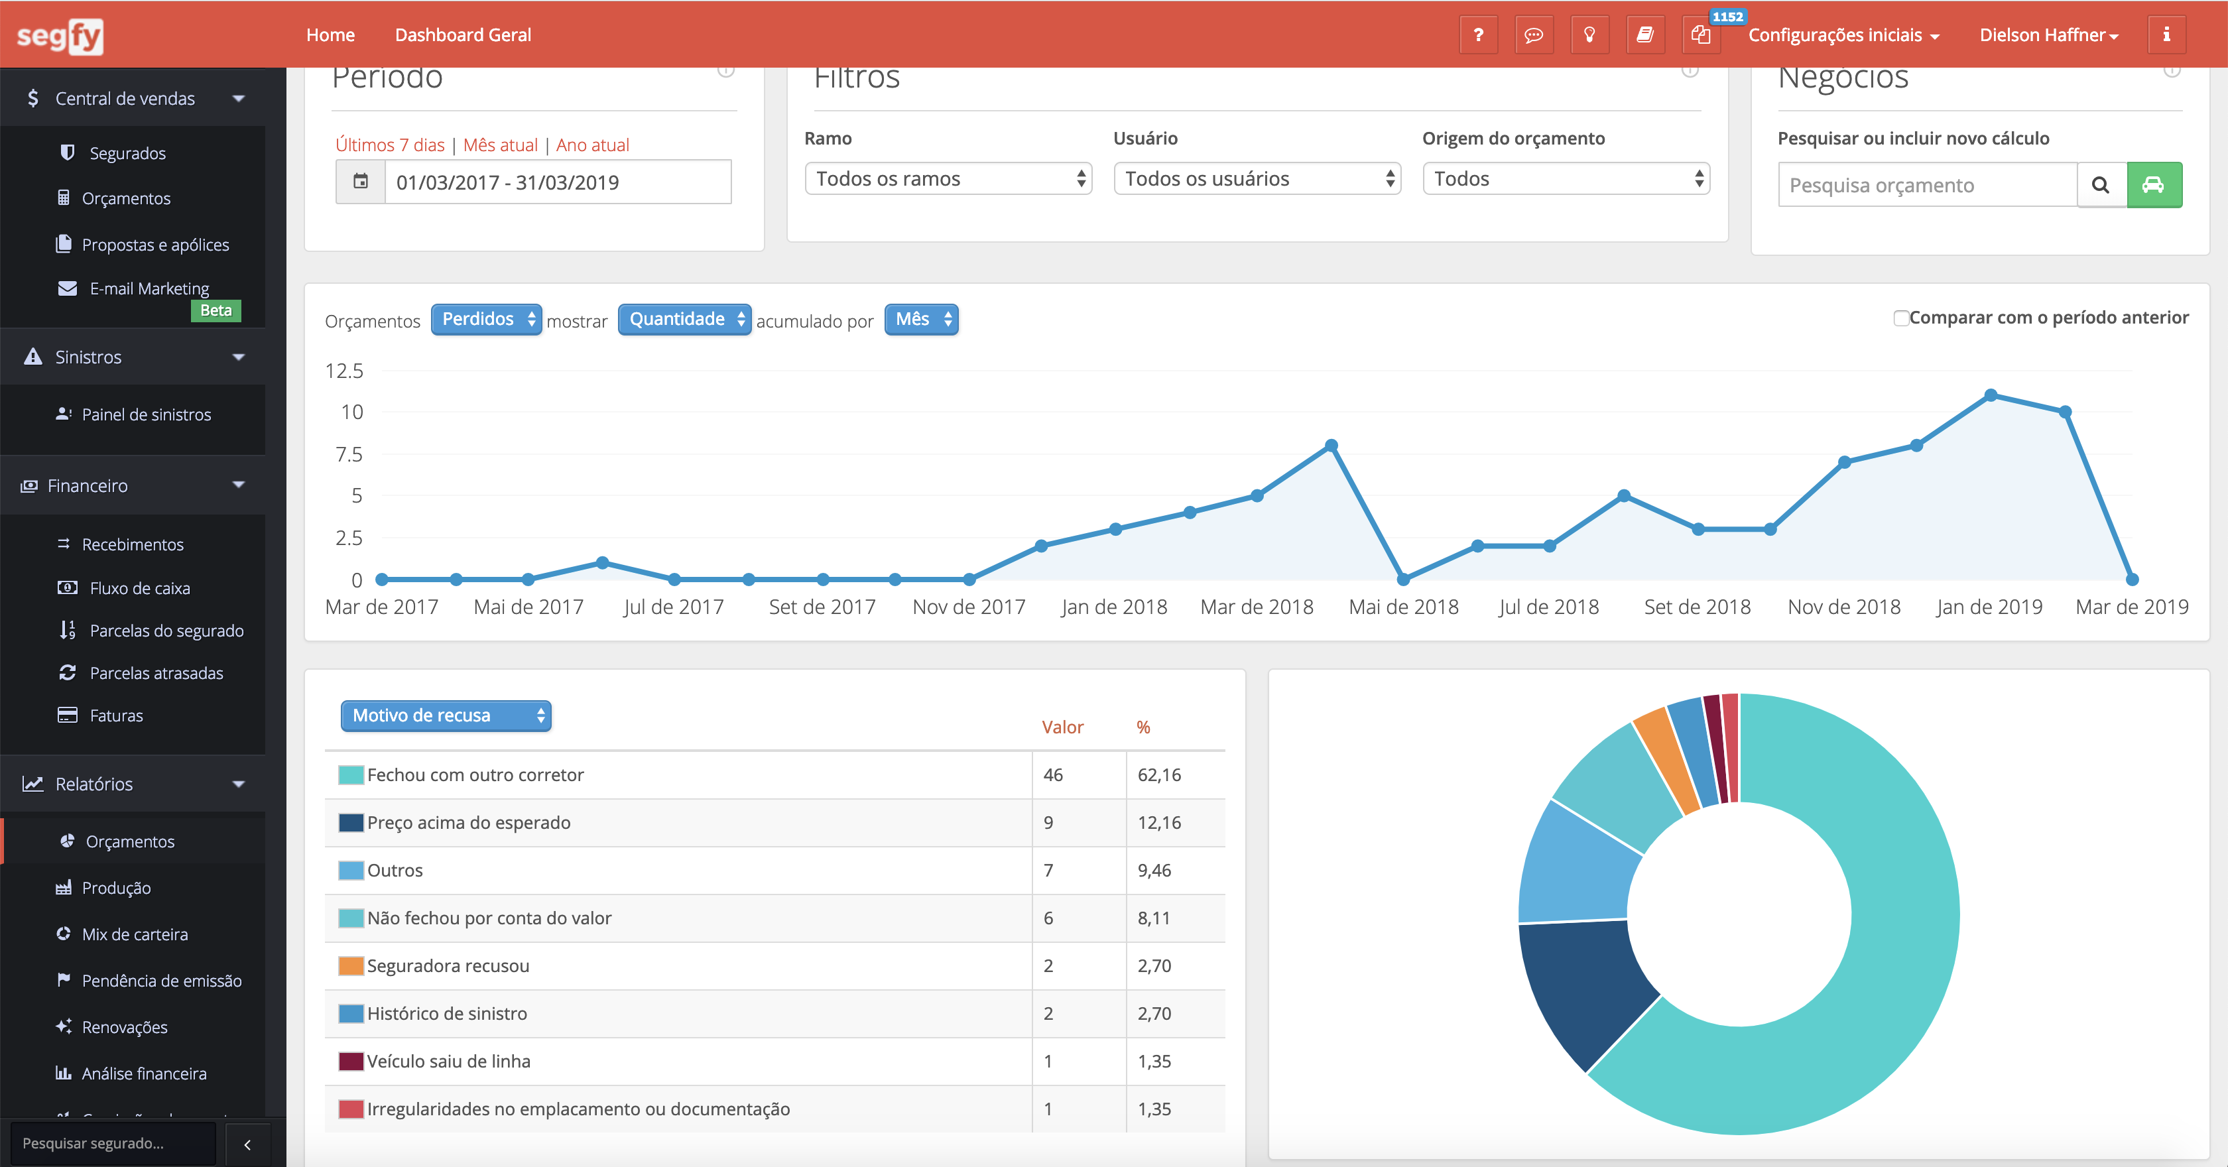Click the bar chart icon next to Análise financeira
Viewport: 2228px width, 1167px height.
[x=63, y=1073]
